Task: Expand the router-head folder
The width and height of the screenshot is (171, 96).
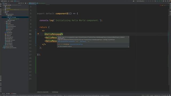Action: [x=7, y=20]
